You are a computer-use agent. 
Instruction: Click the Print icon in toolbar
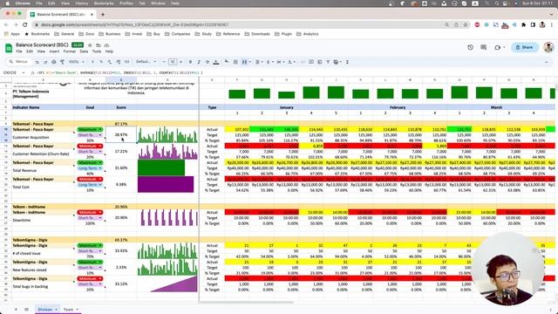54,62
